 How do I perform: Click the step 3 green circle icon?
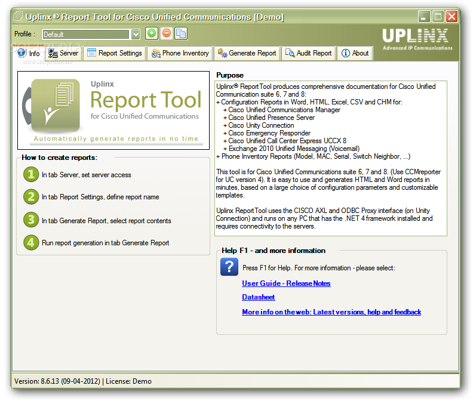click(x=31, y=220)
